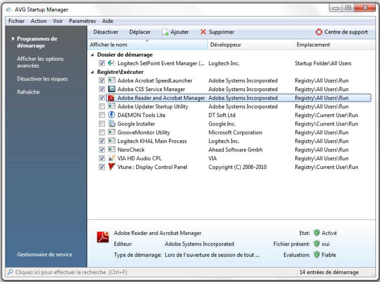Click the Google Installer icon
The width and height of the screenshot is (380, 282).
pos(111,124)
